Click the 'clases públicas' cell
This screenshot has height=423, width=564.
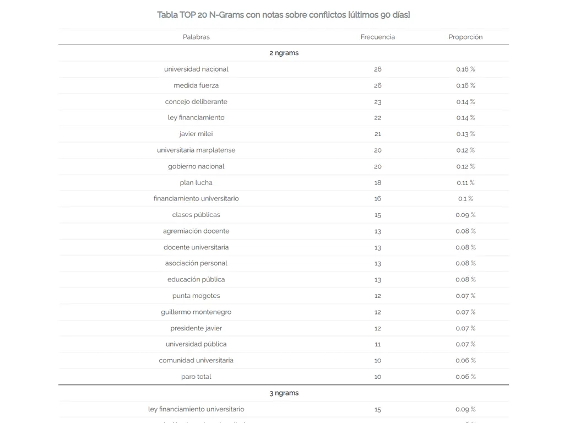coord(196,215)
